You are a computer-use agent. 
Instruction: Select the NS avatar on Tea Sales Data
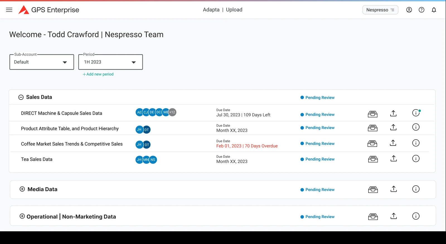153,160
